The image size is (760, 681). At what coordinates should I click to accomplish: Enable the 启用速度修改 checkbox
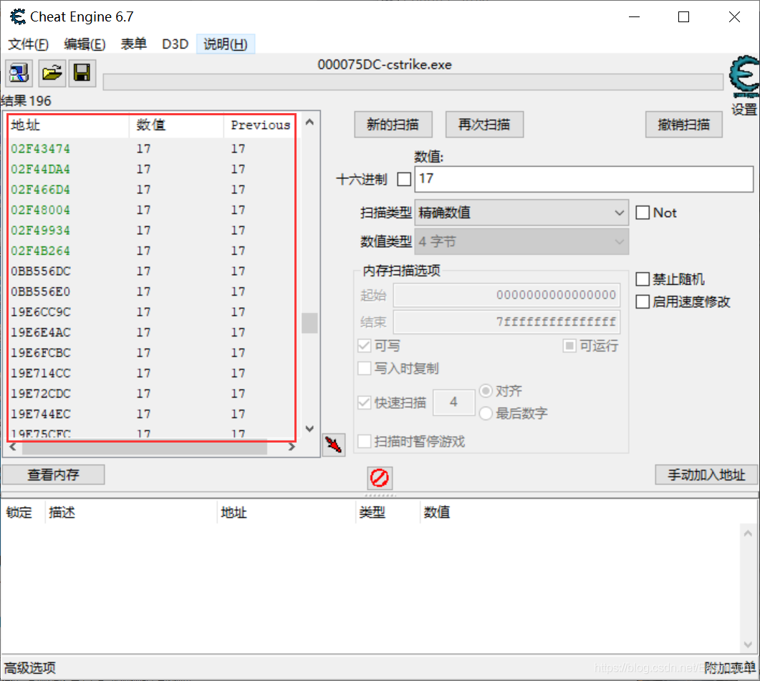643,302
